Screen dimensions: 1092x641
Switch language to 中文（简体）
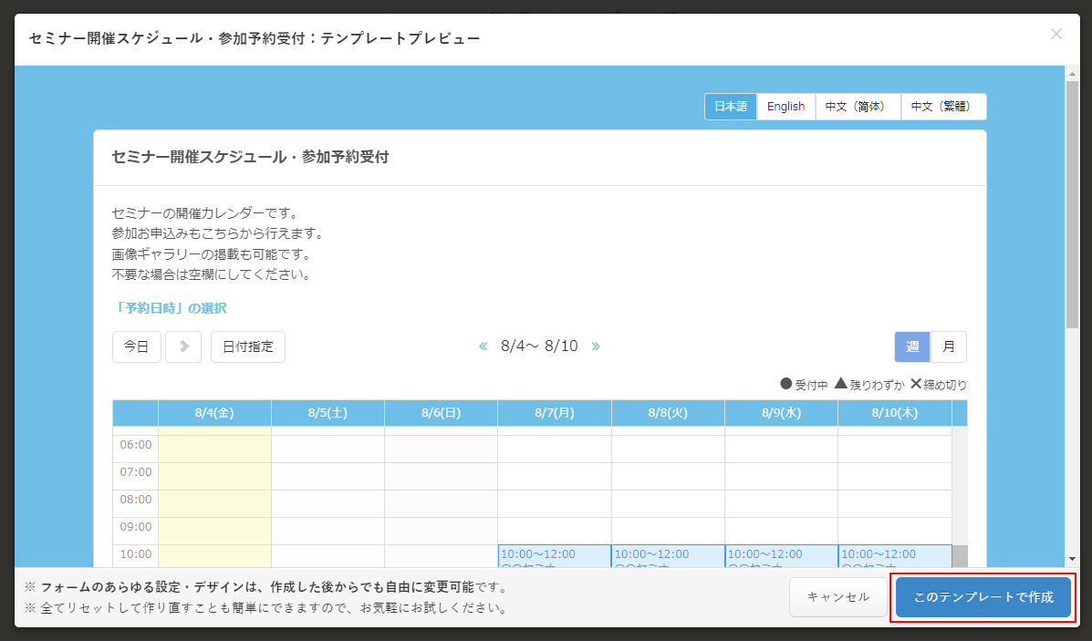click(858, 107)
